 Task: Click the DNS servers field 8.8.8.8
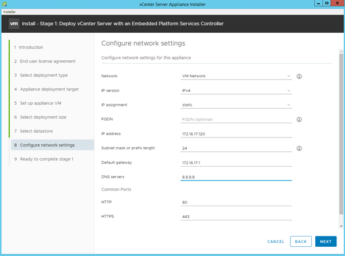click(x=236, y=177)
